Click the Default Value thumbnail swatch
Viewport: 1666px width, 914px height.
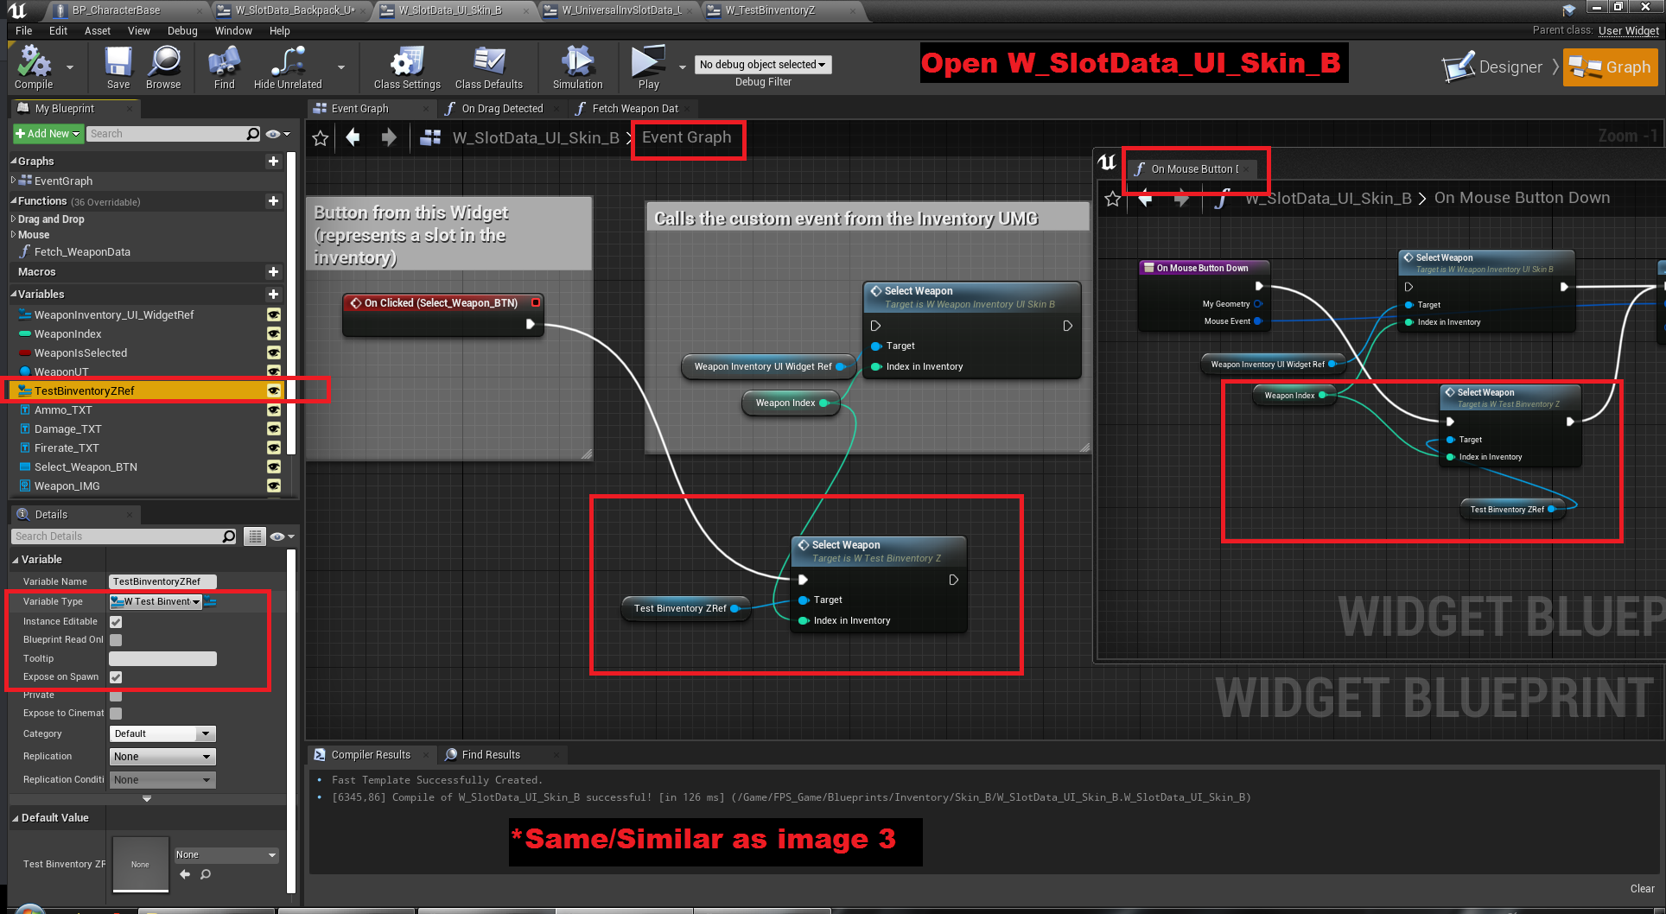[140, 864]
